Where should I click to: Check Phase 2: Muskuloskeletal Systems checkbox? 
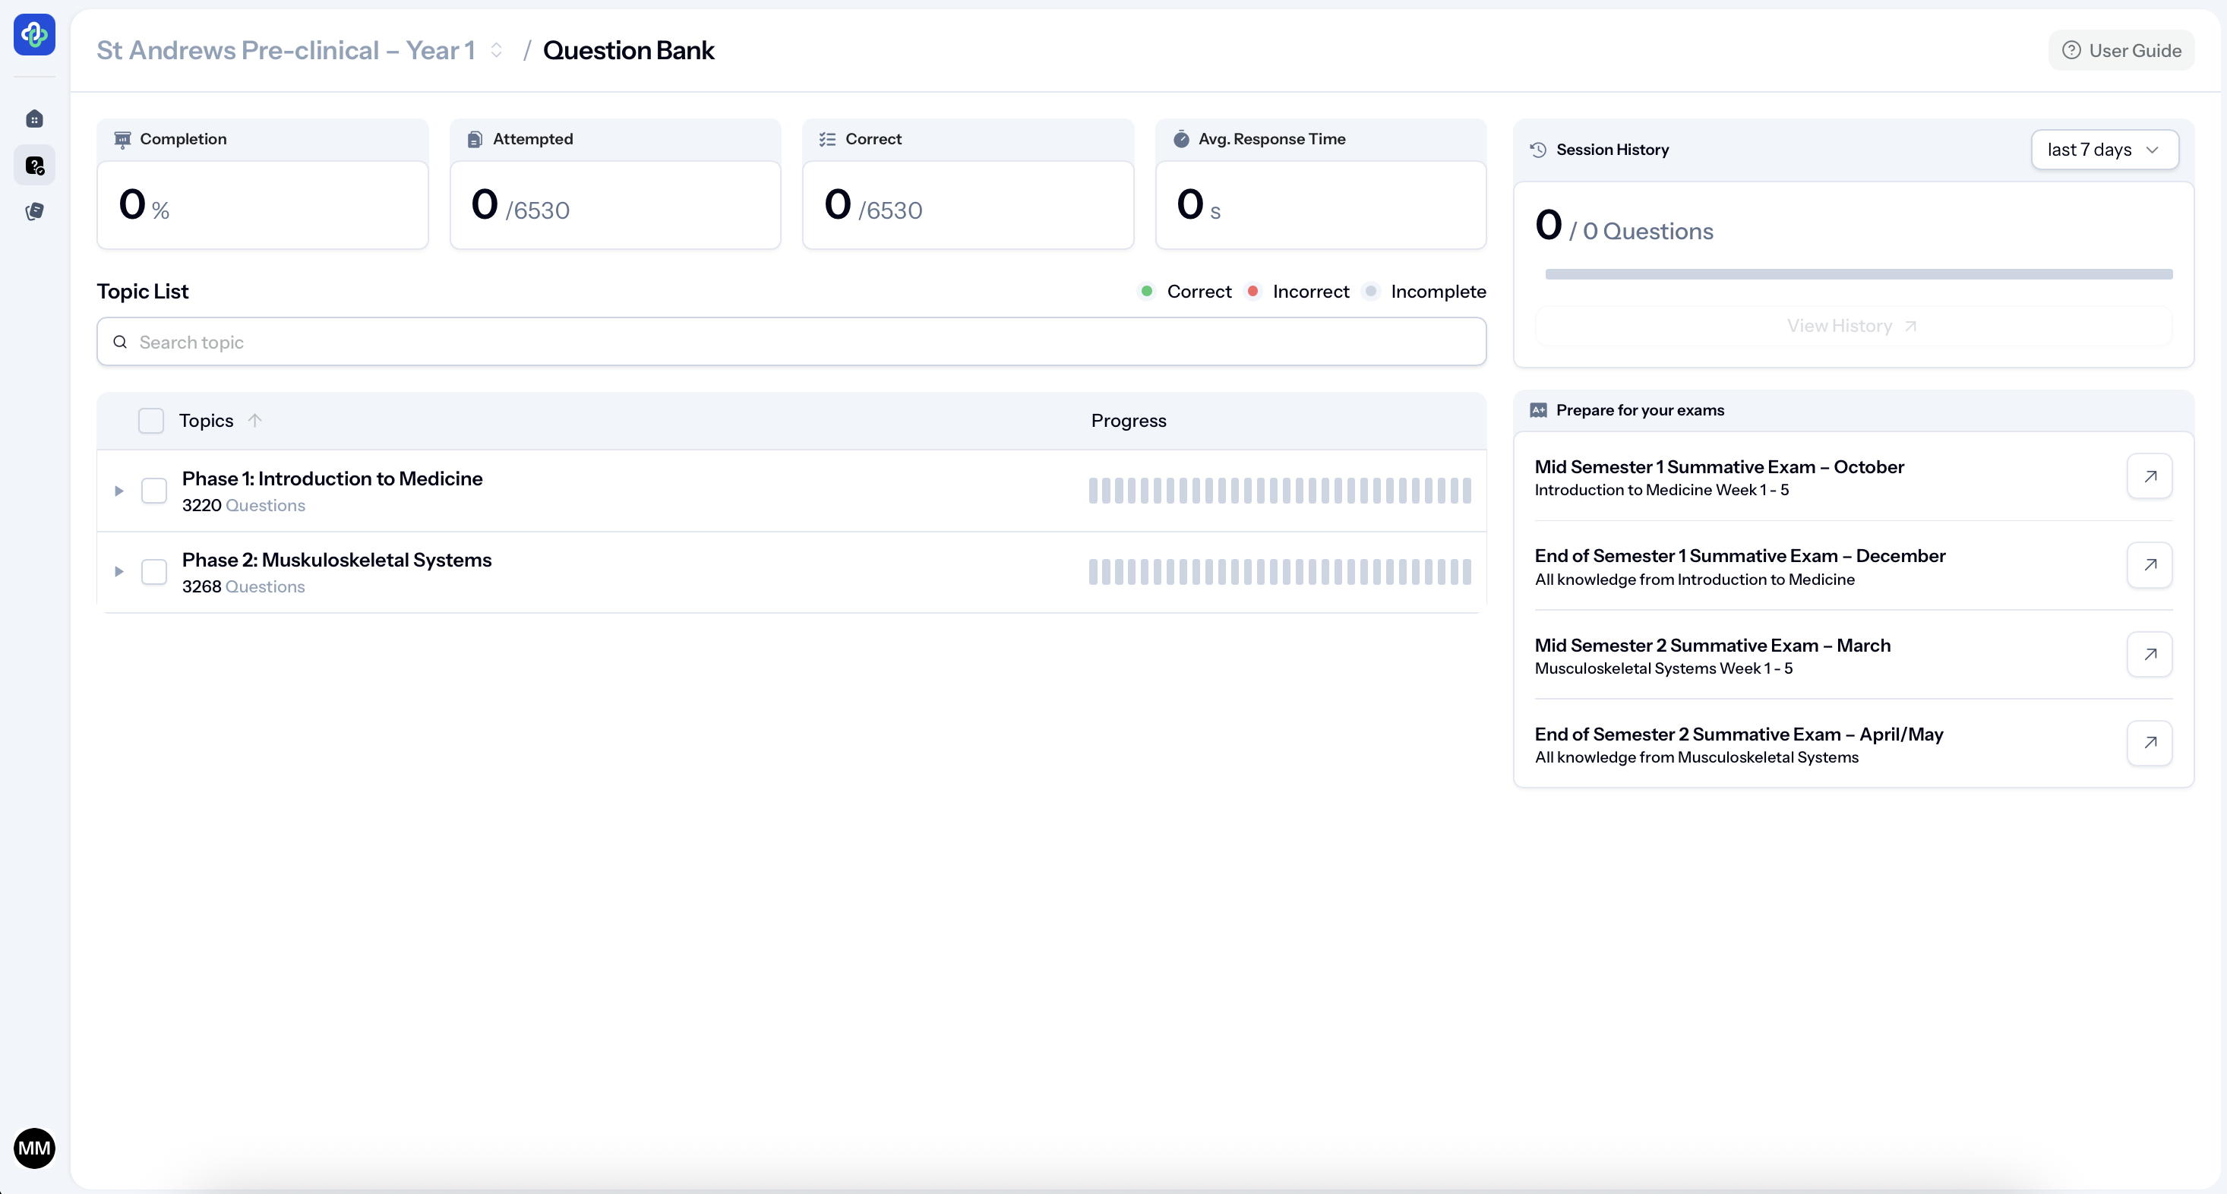click(x=154, y=571)
